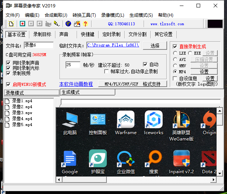Switch to the 声音 tab
The width and height of the screenshot is (227, 194).
(x=64, y=35)
